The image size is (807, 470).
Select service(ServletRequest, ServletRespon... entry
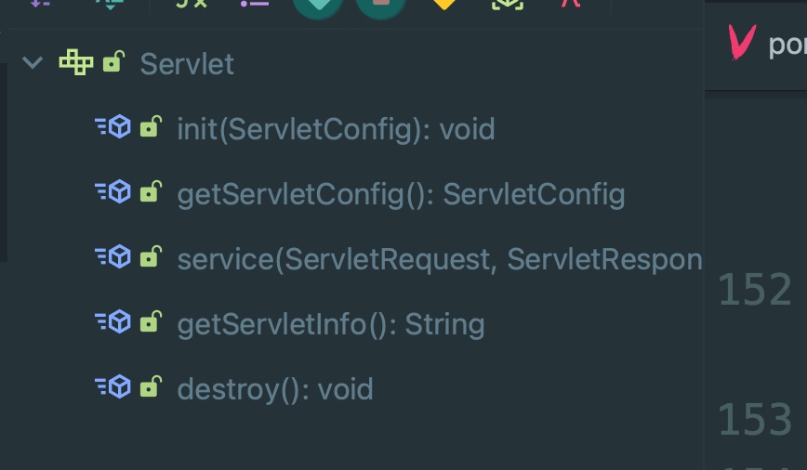tap(439, 259)
